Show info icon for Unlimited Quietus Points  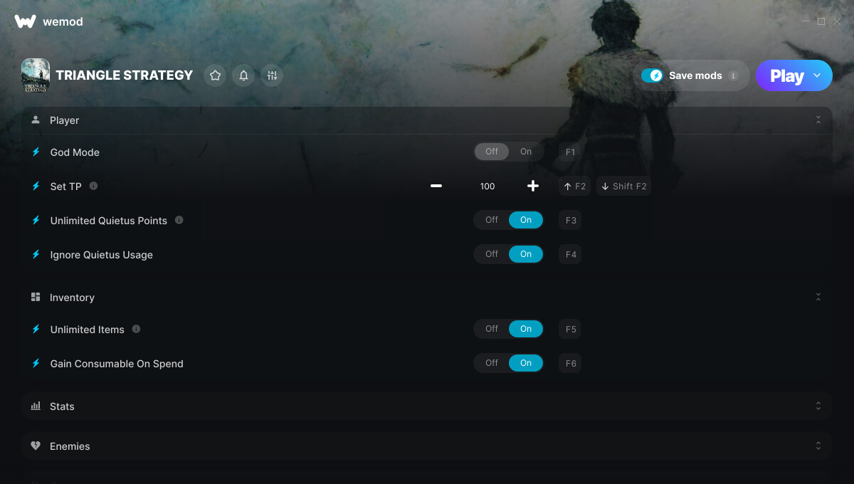pyautogui.click(x=179, y=220)
